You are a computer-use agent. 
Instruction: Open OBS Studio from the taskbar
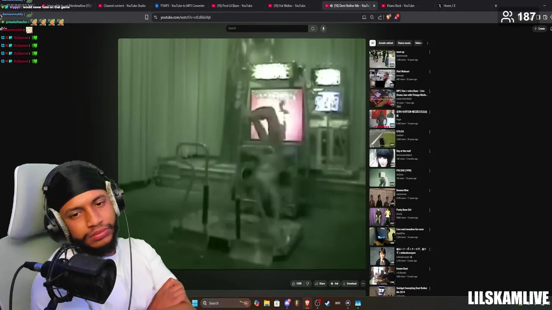click(317, 303)
